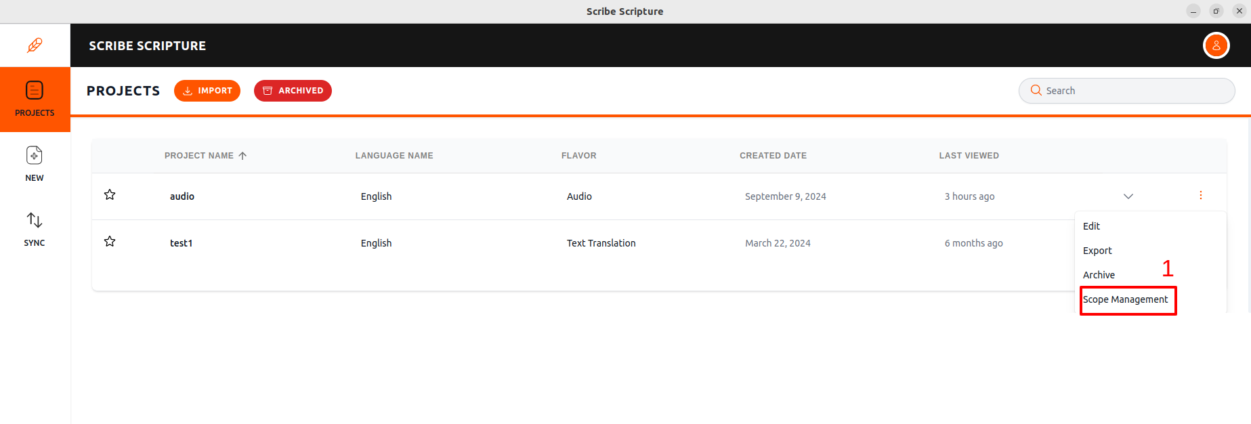The height and width of the screenshot is (424, 1251).
Task: Choose Export in the context menu
Action: pos(1097,251)
